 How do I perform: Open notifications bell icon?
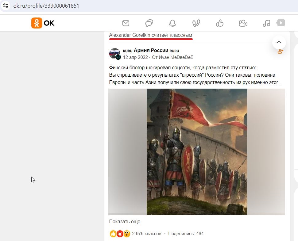point(172,23)
